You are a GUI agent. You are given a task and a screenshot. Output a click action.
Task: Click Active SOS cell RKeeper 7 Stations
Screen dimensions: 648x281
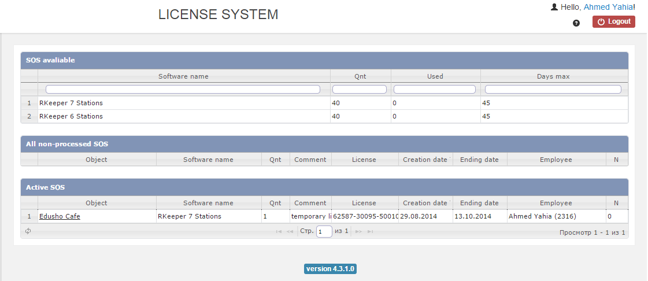[x=209, y=216]
